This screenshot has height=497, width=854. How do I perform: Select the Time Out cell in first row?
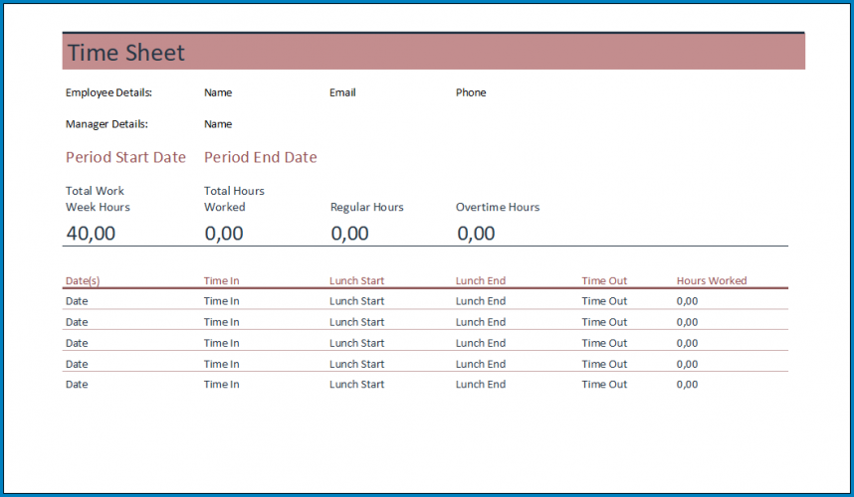(604, 301)
